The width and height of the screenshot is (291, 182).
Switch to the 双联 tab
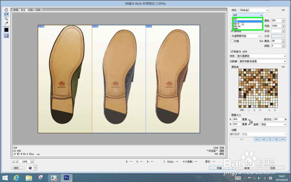point(31,10)
